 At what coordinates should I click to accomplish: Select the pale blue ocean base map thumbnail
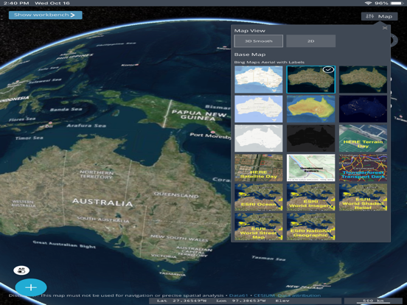click(259, 109)
